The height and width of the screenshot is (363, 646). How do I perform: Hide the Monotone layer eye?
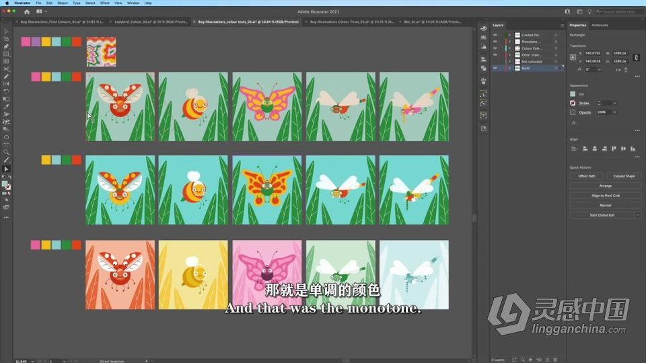pyautogui.click(x=495, y=42)
